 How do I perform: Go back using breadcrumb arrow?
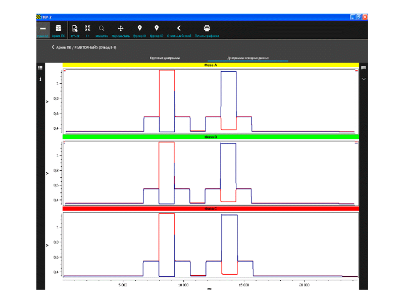click(53, 47)
